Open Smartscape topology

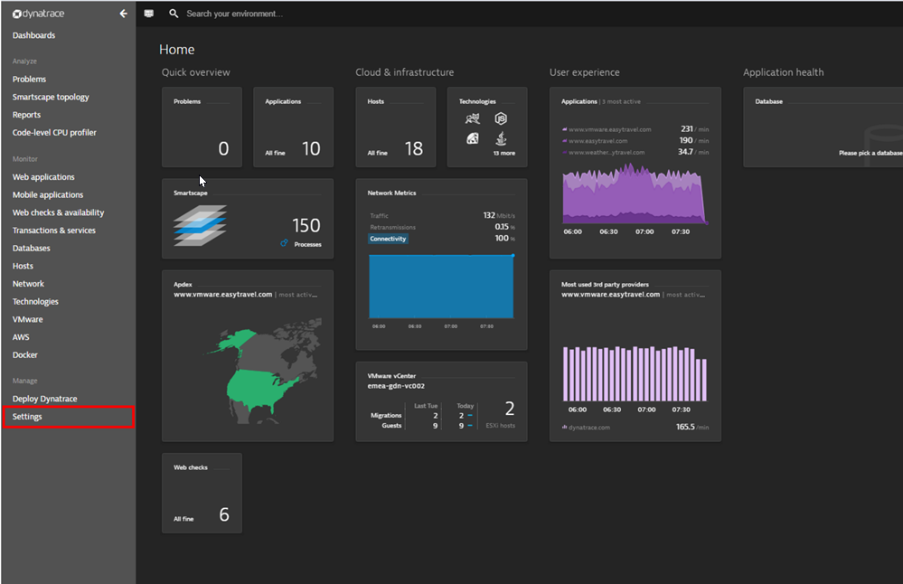pos(51,97)
